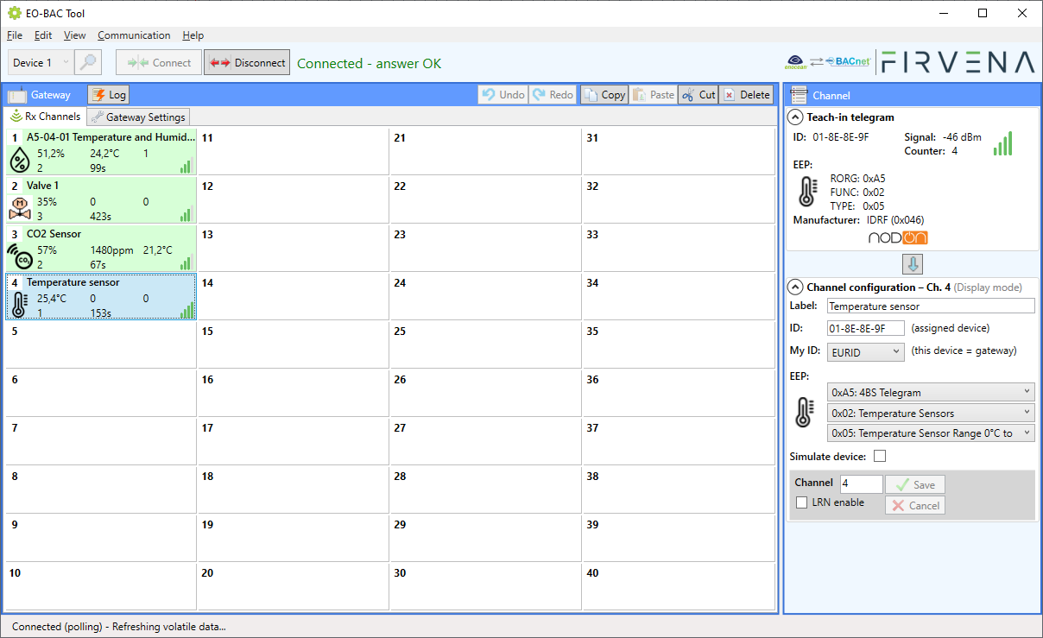Click the Connect button
Image resolution: width=1043 pixels, height=638 pixels.
coord(159,62)
